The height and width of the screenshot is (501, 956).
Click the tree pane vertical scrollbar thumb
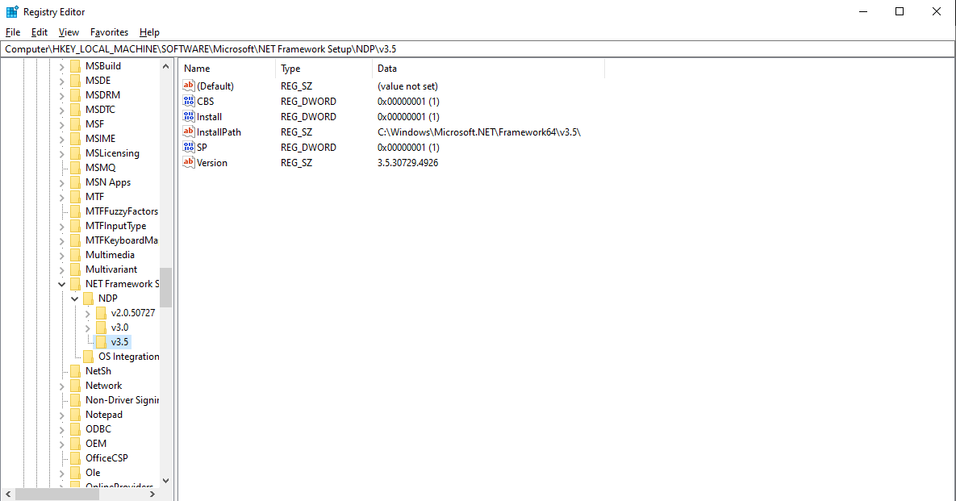pos(166,287)
